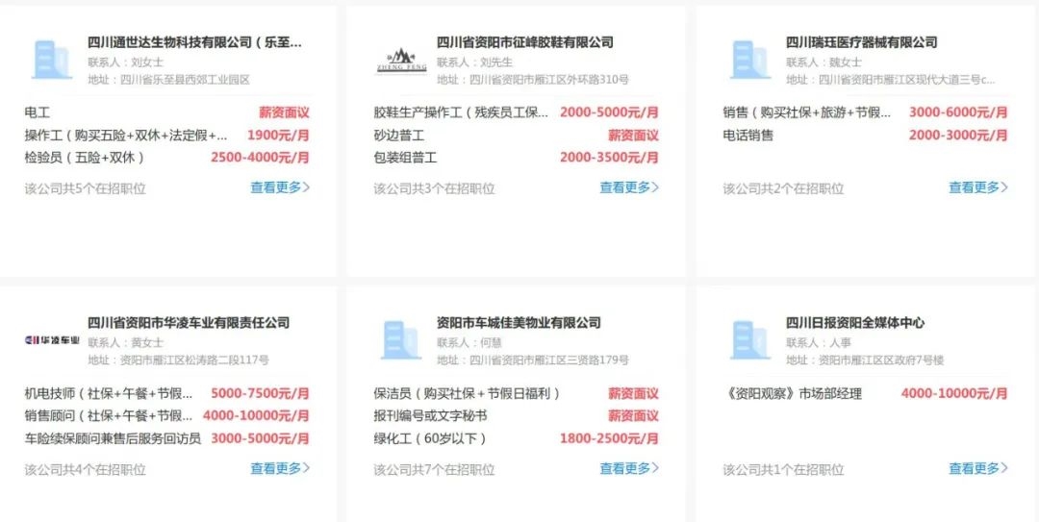Click 联系人：刘女士 contact text
This screenshot has height=522, width=1039.
click(125, 62)
